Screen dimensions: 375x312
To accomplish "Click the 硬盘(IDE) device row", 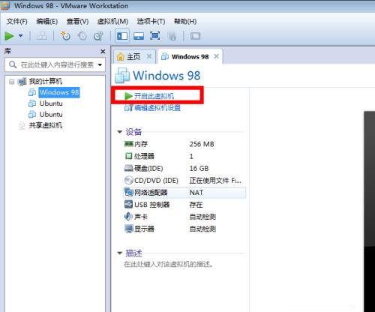I will coord(185,169).
